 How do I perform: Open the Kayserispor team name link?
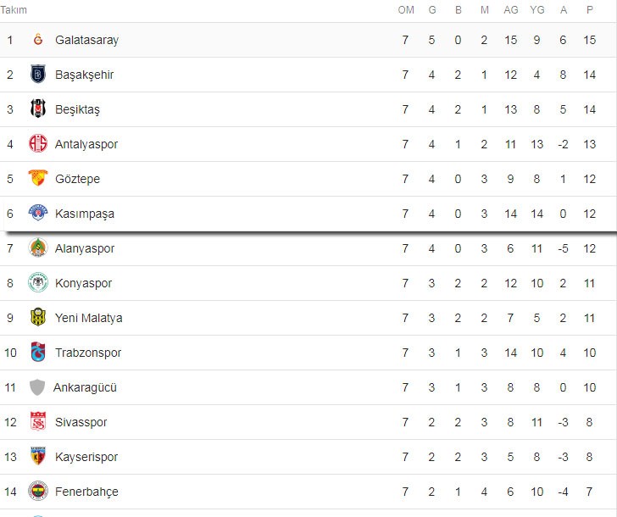click(86, 457)
